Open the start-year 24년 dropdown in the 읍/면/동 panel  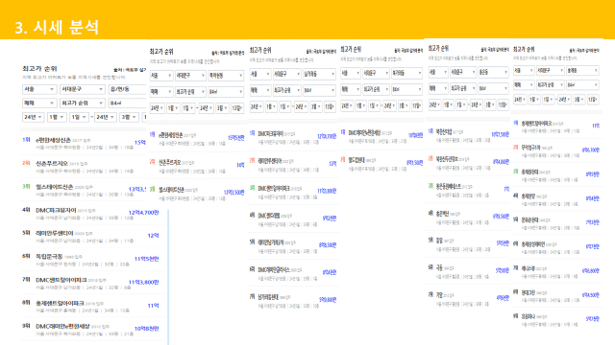click(33, 117)
